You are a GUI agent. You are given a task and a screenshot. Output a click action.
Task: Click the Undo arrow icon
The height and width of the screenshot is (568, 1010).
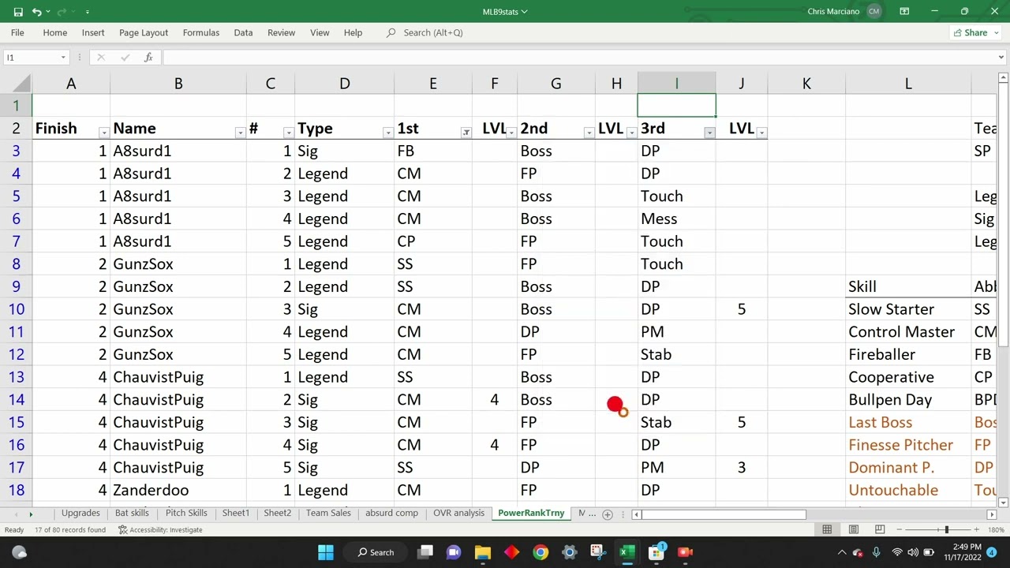36,12
